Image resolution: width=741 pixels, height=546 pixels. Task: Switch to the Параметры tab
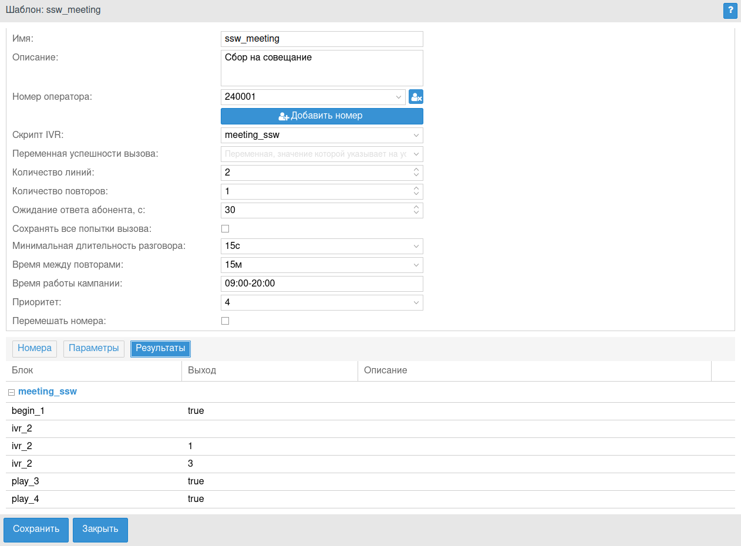tap(94, 348)
